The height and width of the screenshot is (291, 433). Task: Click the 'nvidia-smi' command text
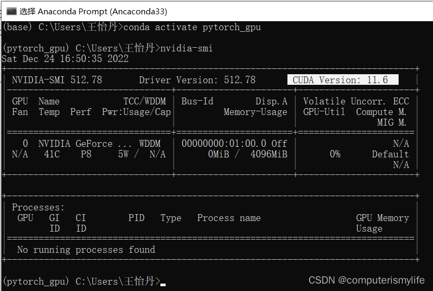186,48
